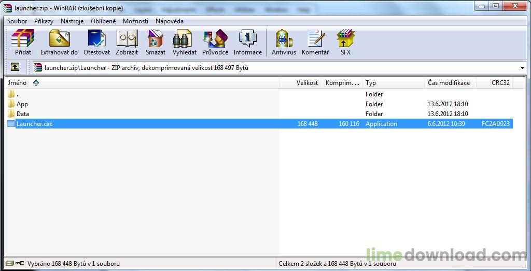Sort by Typ column header
This screenshot has height=271, width=531.
coord(393,83)
